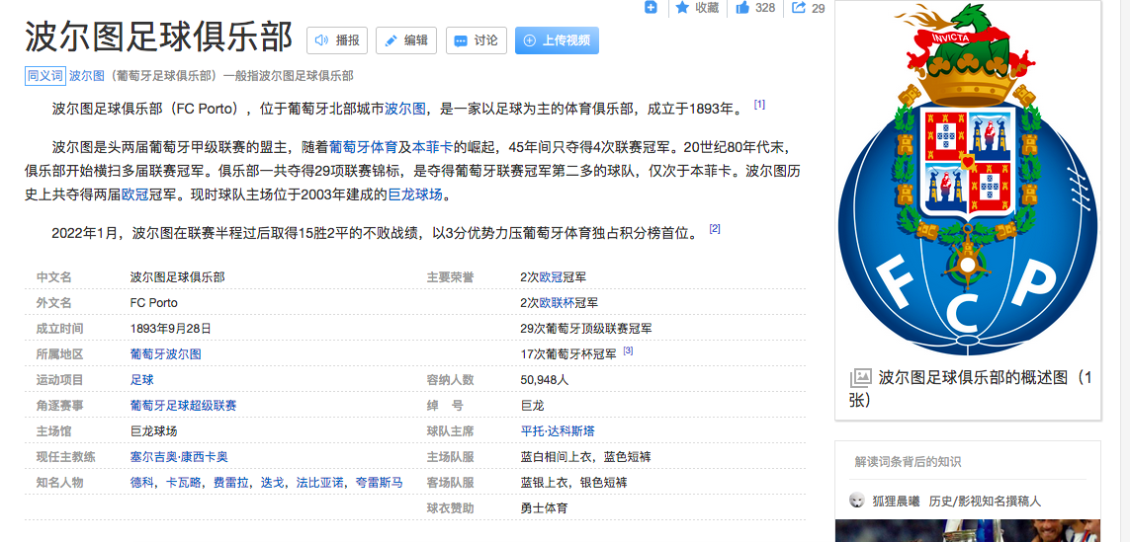Click the 狐狸晨曦 author avatar
This screenshot has width=1130, height=542.
(857, 501)
